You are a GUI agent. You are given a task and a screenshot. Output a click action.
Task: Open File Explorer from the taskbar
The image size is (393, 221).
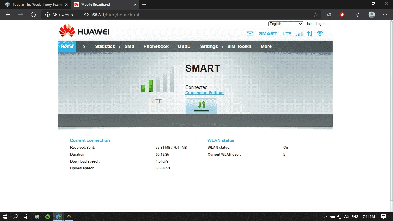(x=37, y=216)
